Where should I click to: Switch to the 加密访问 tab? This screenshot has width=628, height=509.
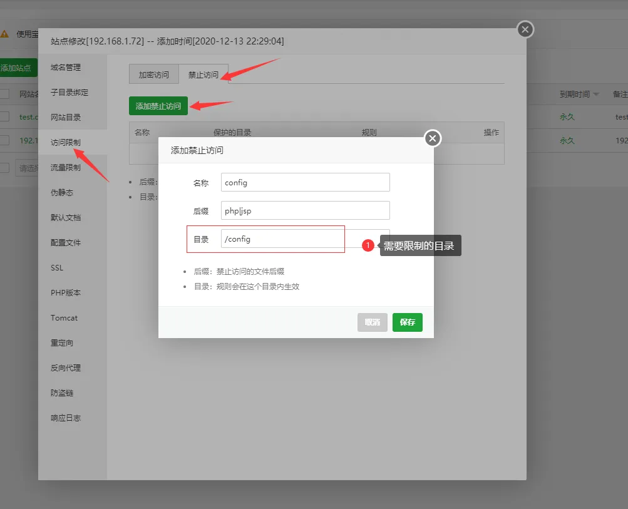coord(153,75)
